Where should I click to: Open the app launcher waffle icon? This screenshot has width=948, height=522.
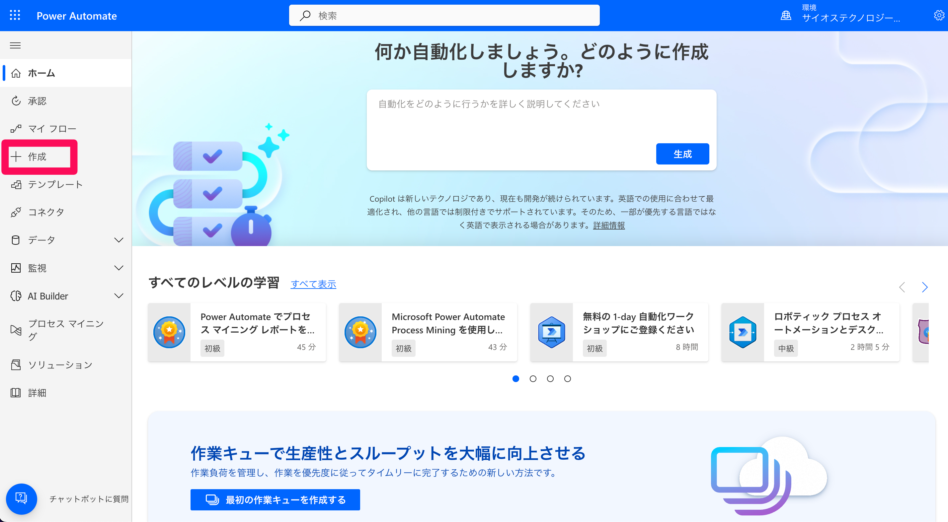click(15, 16)
